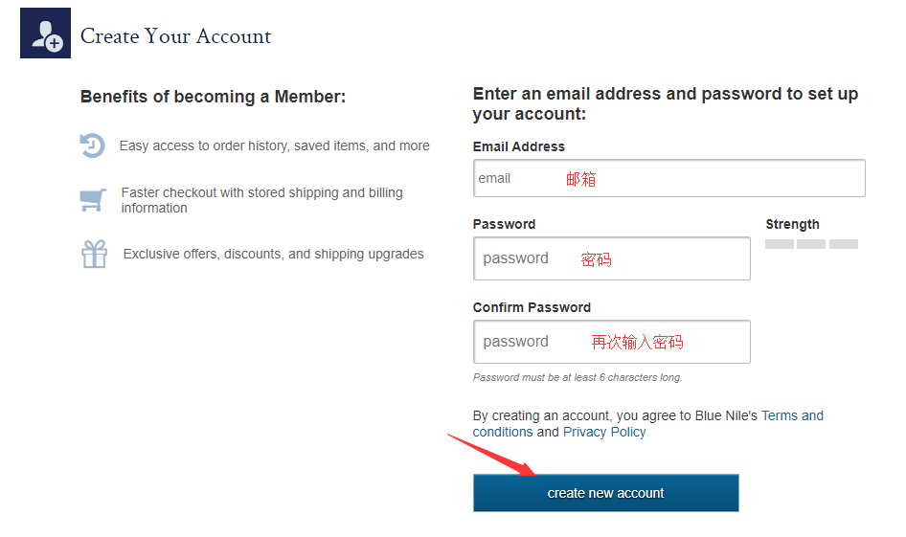Select the Confirm Password input box

[x=611, y=342]
